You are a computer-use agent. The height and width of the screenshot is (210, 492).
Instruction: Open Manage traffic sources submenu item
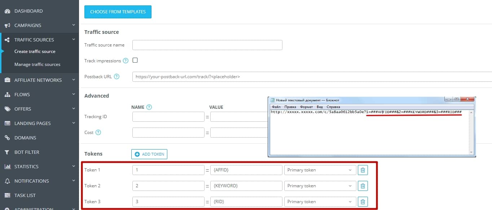click(37, 64)
